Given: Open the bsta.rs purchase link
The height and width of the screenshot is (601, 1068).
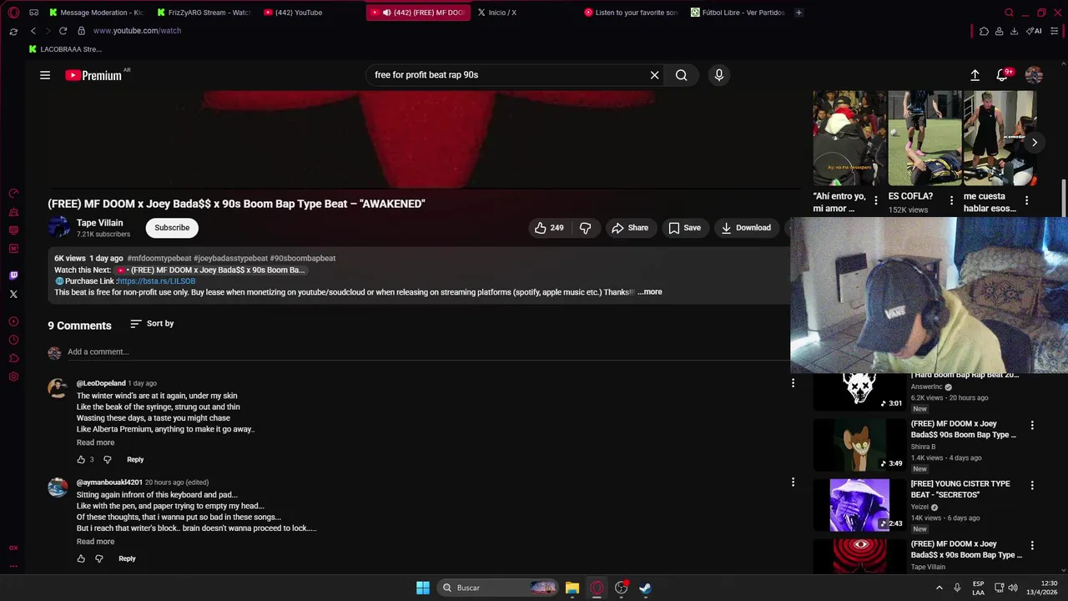Looking at the screenshot, I should click(x=156, y=281).
